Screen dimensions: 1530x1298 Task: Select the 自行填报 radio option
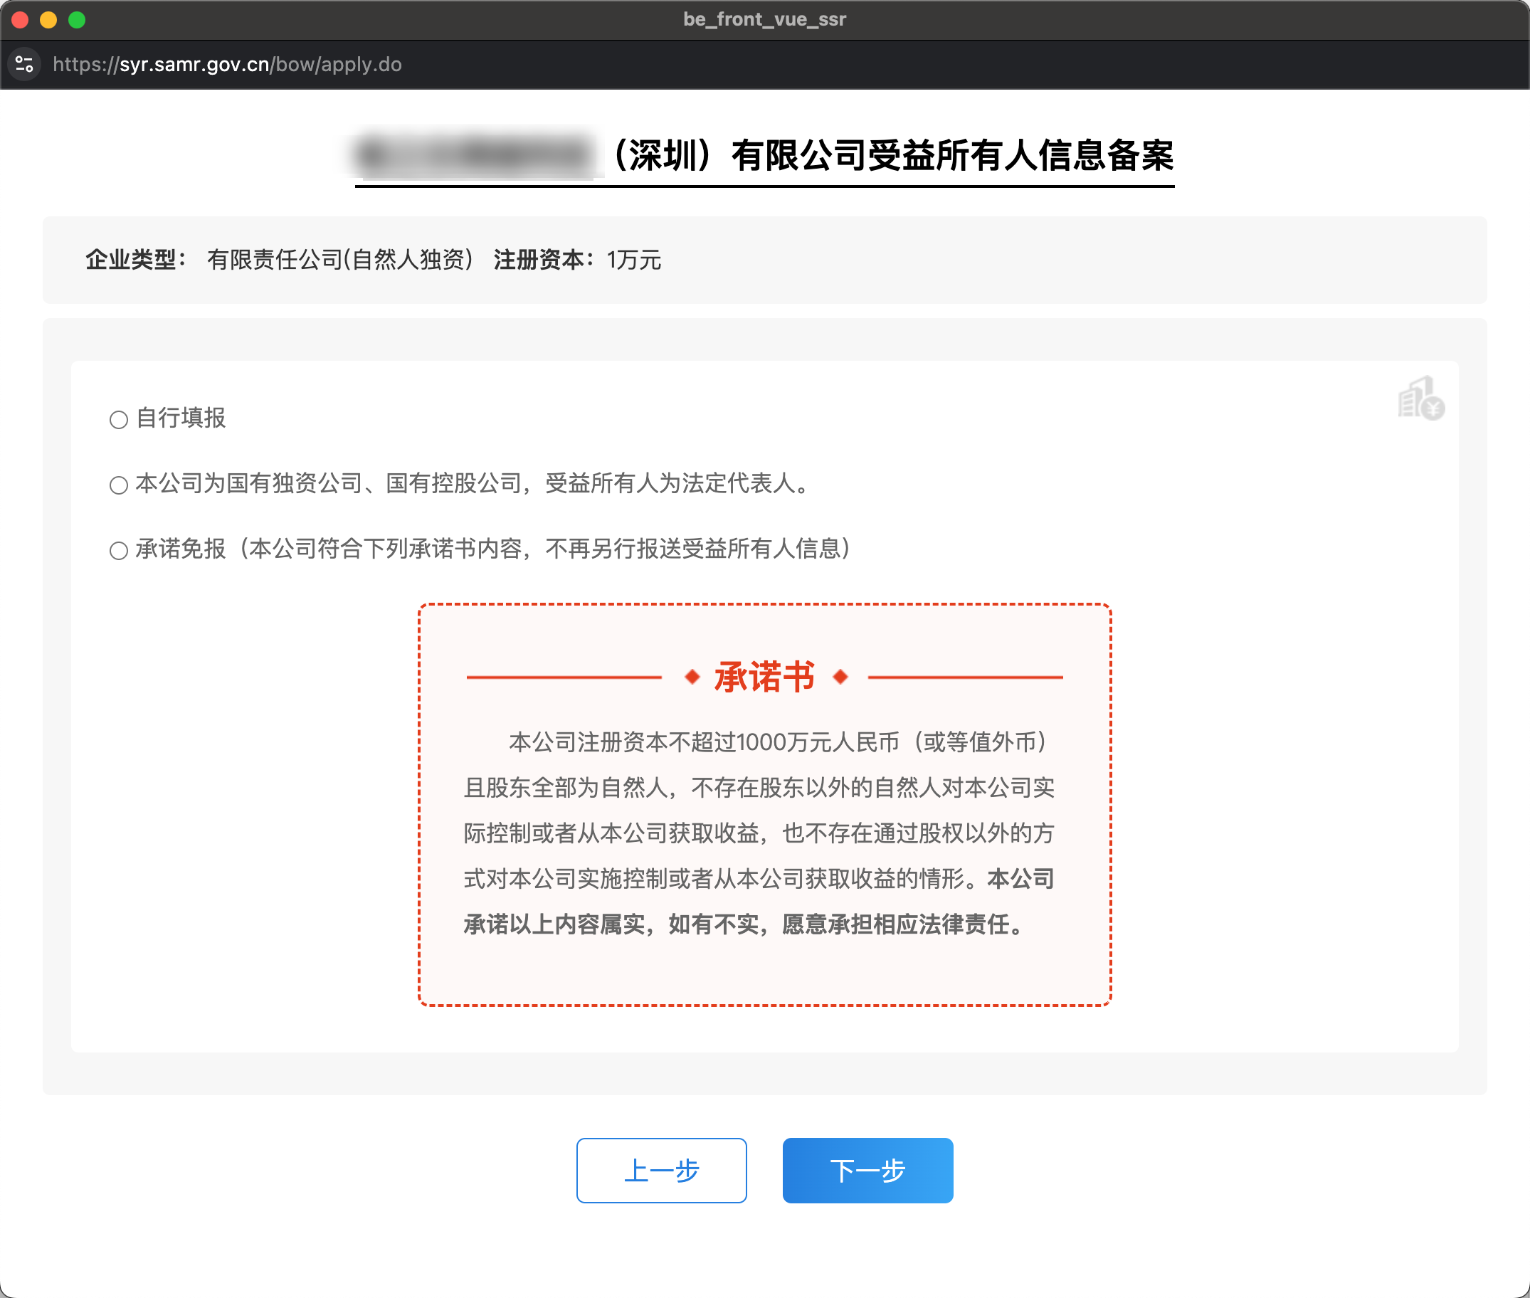[118, 419]
